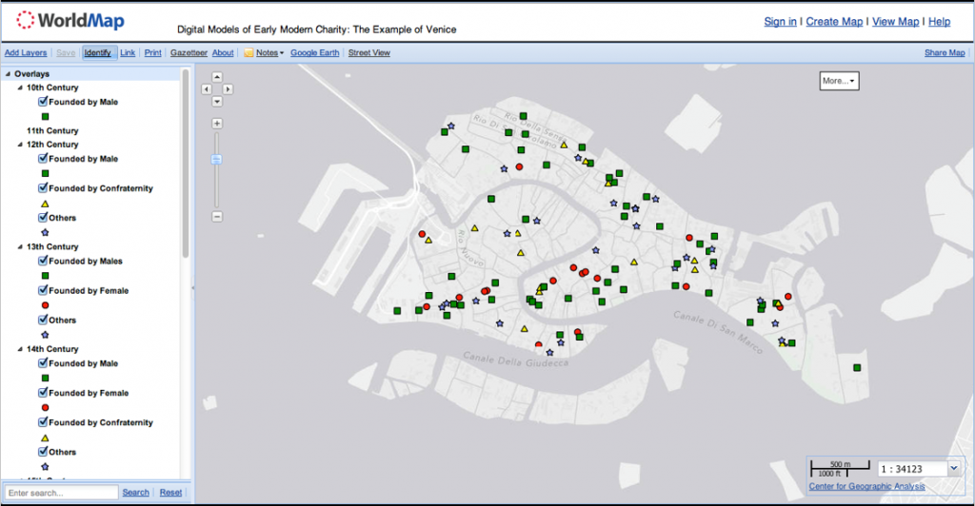This screenshot has width=975, height=506.
Task: Collapse the 14th Century group
Action: point(20,349)
